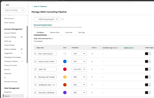Viewport: 154px width, 98px height.
Task: Open the Account & Billing external link icon
Action: coord(22,37)
